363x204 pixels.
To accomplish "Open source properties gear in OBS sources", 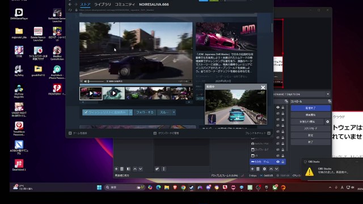I will point(264,169).
